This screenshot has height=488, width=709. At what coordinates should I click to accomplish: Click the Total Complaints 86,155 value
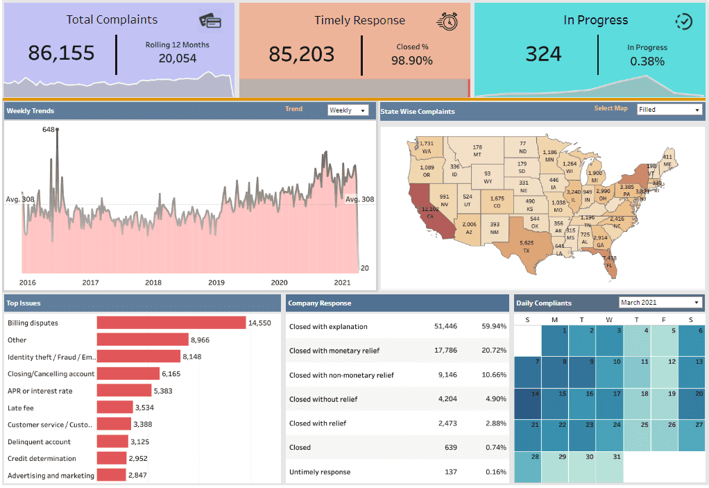coord(61,53)
